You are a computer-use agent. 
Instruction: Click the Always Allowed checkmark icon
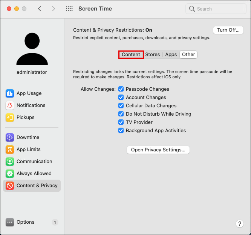(10, 174)
